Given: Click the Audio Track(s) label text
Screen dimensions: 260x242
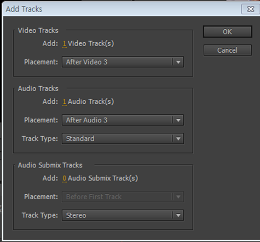Looking at the screenshot, I should pyautogui.click(x=91, y=102).
